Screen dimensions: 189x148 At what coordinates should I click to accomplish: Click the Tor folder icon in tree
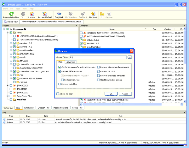[18, 75]
